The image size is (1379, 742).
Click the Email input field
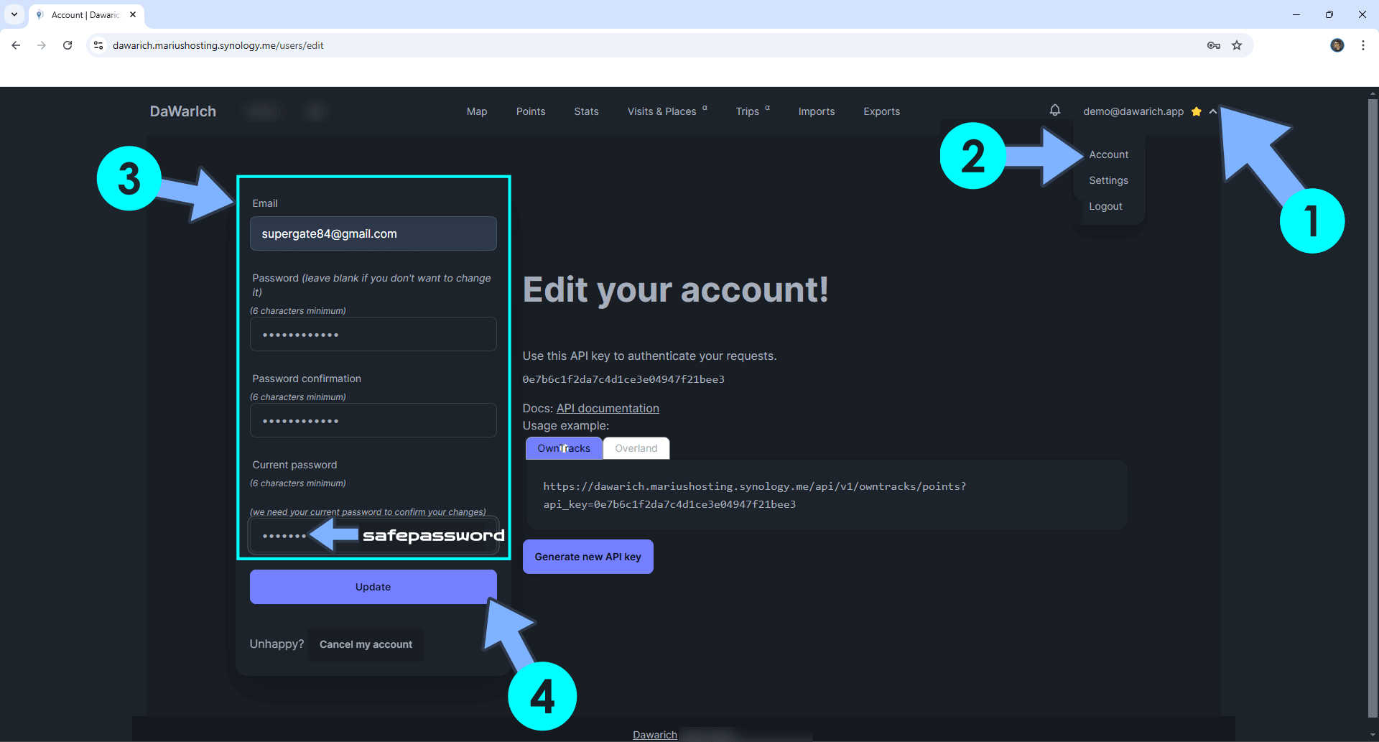pyautogui.click(x=373, y=233)
